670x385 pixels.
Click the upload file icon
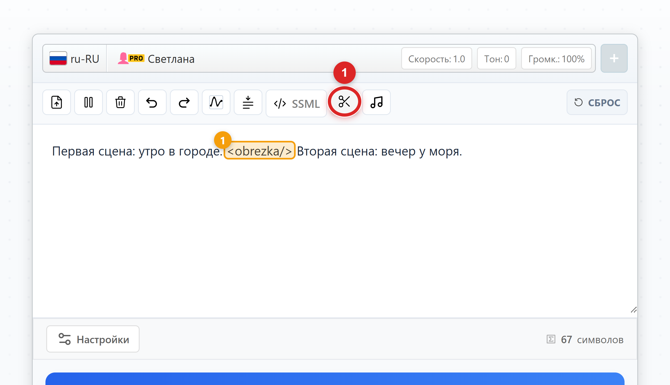click(x=57, y=103)
